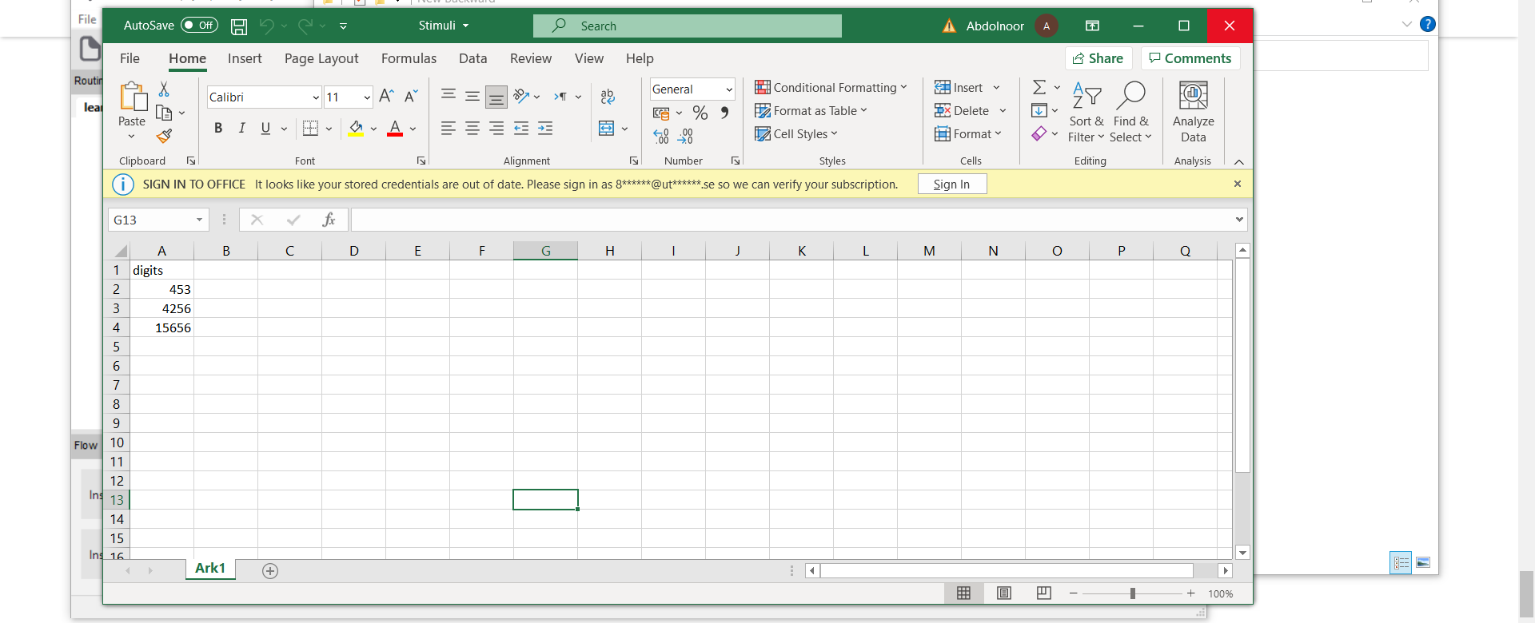Toggle Underline formatting
Image resolution: width=1535 pixels, height=623 pixels.
pyautogui.click(x=265, y=128)
